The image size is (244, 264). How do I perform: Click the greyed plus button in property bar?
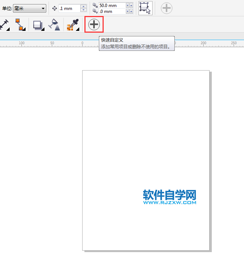point(167,8)
